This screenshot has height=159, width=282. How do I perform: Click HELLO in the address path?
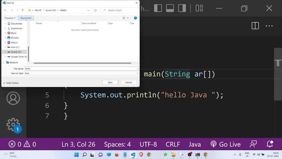[63, 10]
